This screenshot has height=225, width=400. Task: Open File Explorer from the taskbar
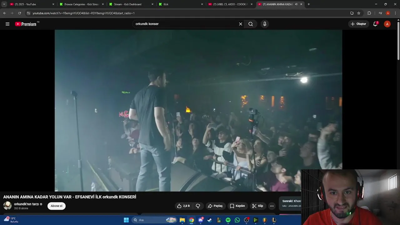[x=182, y=220]
